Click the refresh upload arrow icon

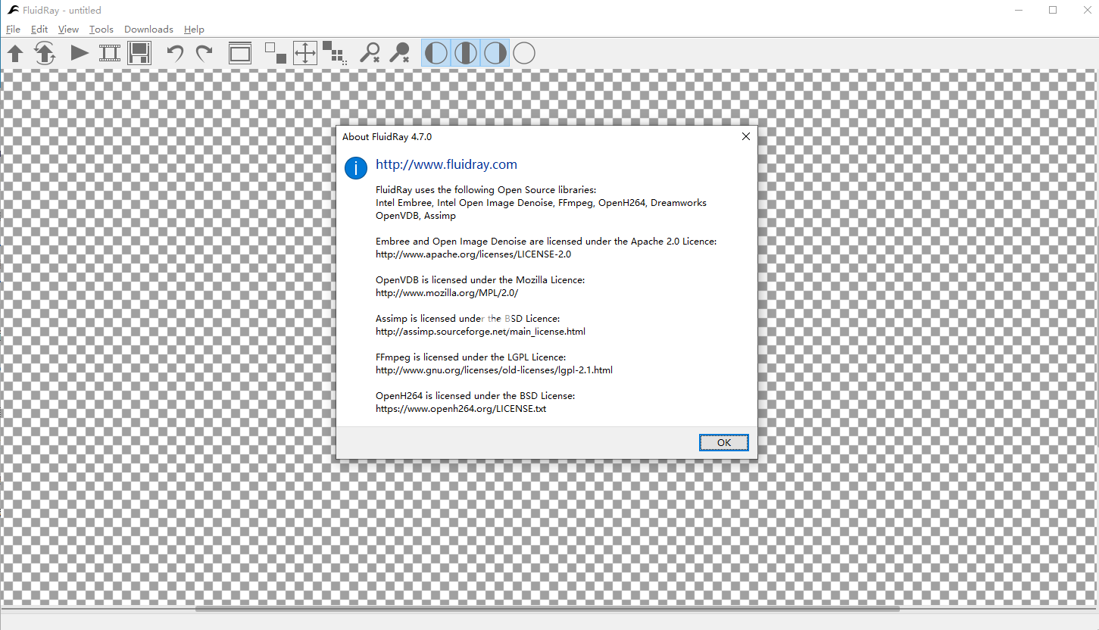click(45, 53)
